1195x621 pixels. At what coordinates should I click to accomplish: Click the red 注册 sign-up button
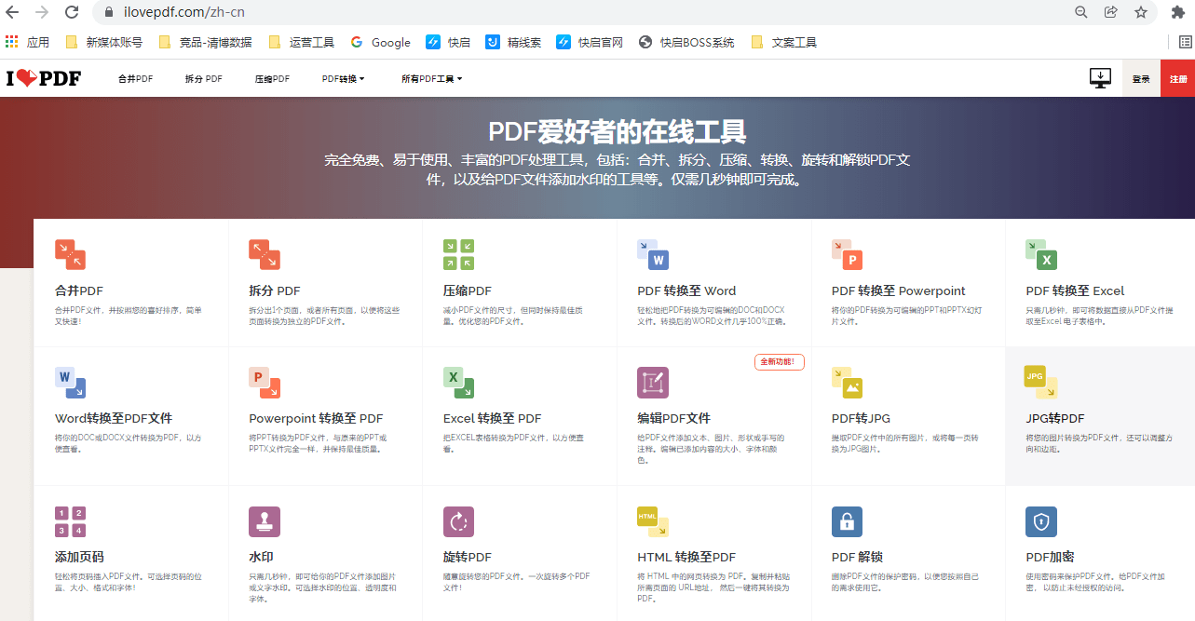[x=1177, y=79]
